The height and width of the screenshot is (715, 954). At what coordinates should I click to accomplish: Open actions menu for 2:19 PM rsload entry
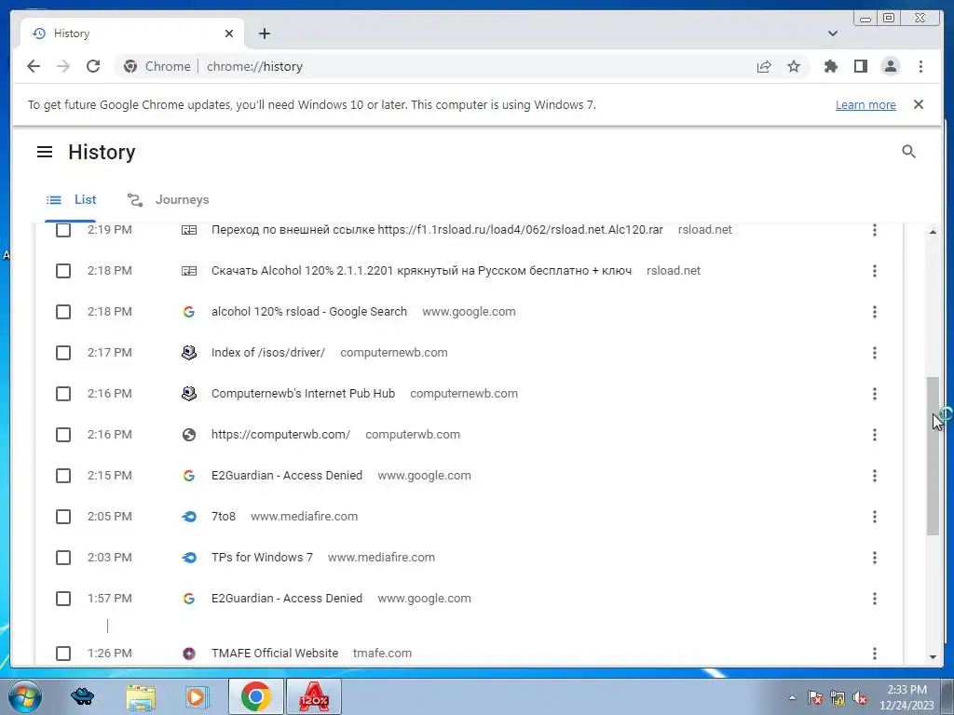point(874,230)
